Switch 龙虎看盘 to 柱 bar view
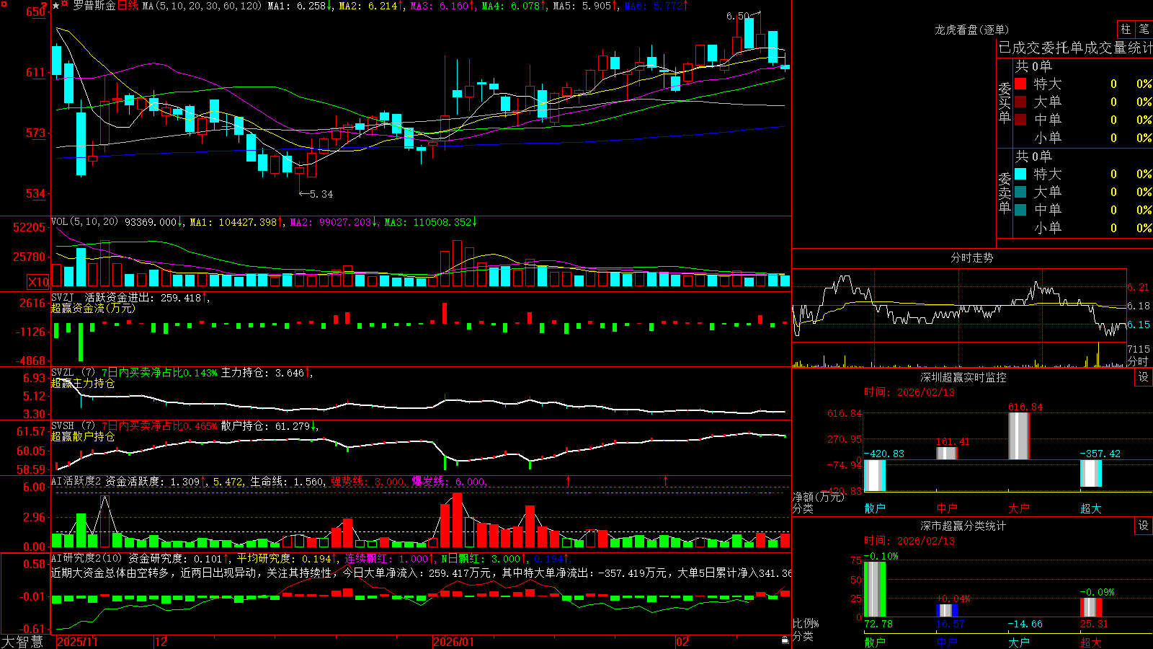The width and height of the screenshot is (1153, 649). pyautogui.click(x=1126, y=29)
